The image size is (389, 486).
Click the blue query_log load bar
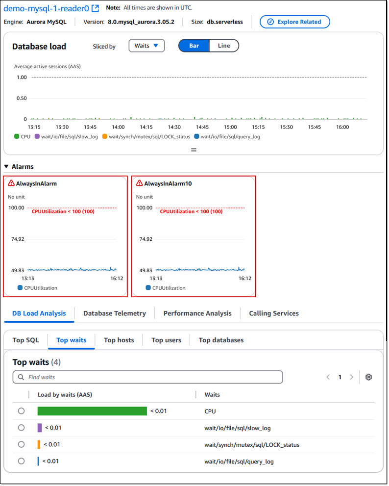38,461
